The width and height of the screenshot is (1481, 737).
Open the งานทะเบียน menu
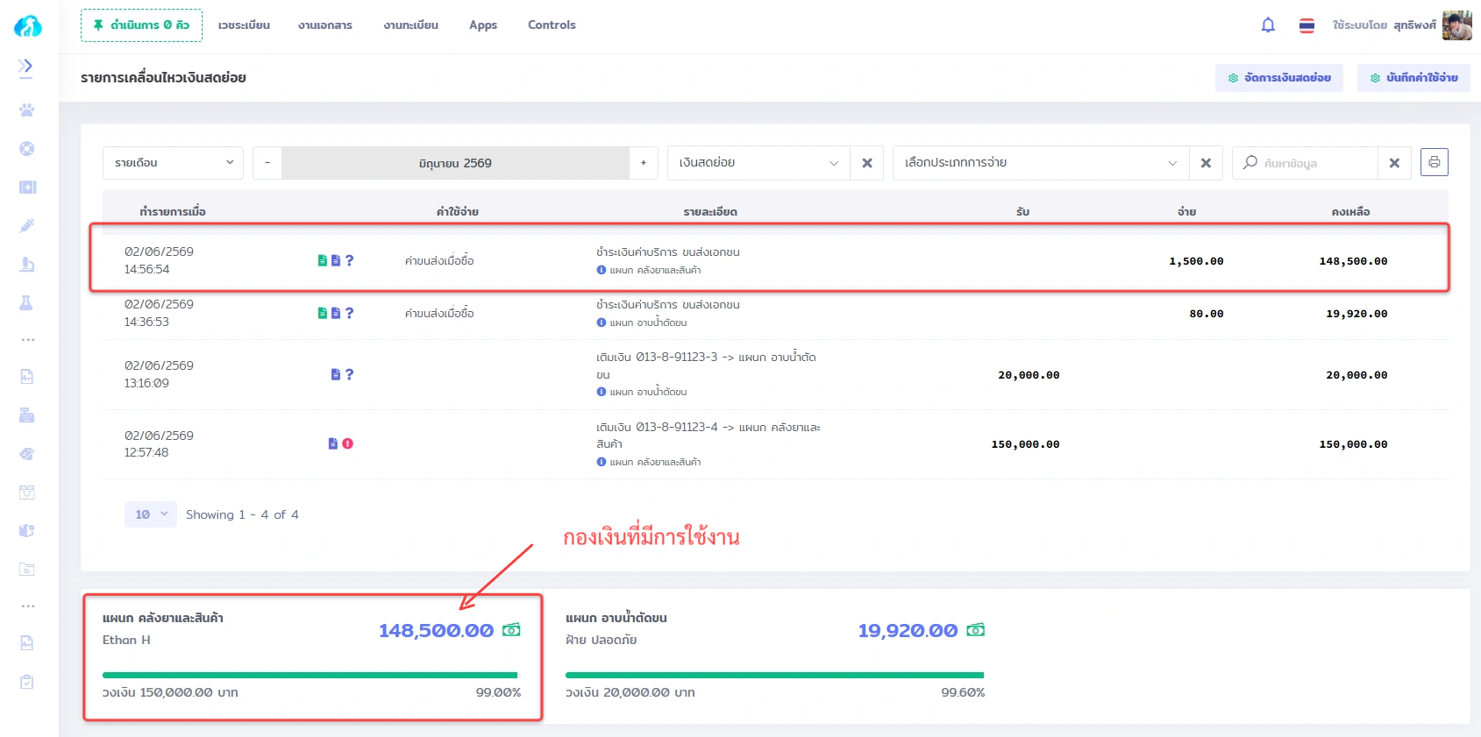point(410,25)
